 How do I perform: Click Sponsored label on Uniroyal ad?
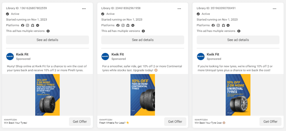[214, 59]
